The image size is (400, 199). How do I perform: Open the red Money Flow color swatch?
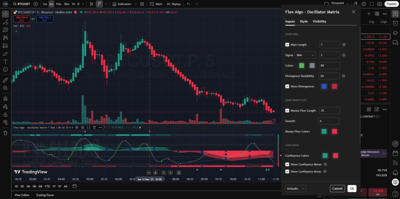coord(334,132)
